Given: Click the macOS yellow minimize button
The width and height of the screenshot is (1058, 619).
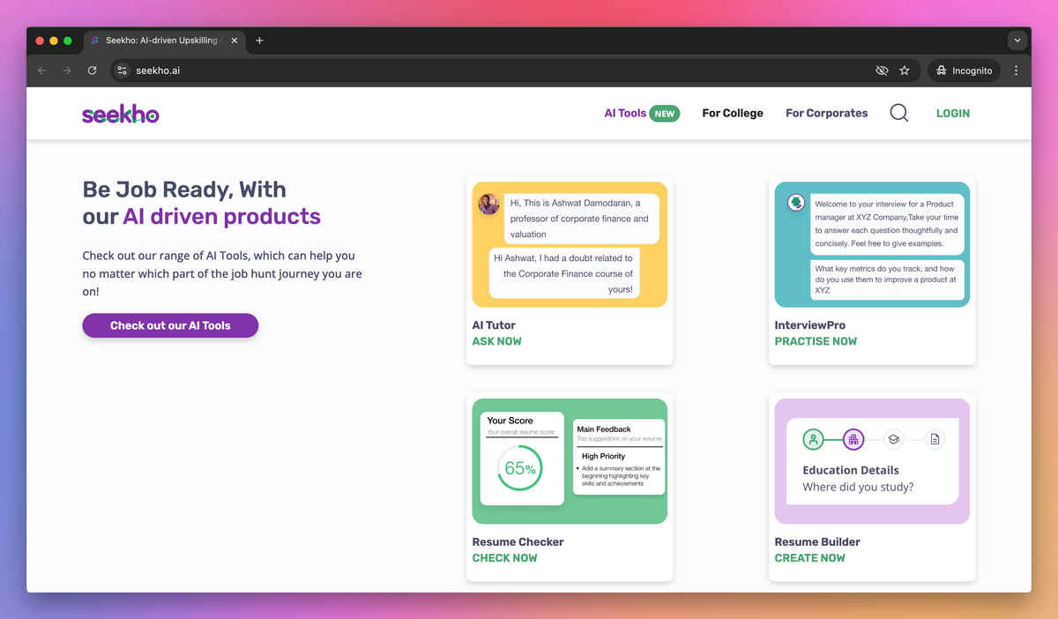Looking at the screenshot, I should tap(54, 41).
